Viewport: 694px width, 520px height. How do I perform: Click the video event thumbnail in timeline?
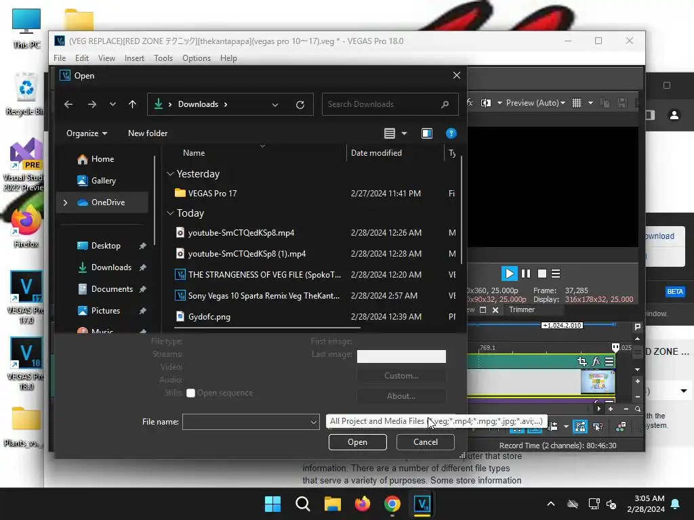click(598, 382)
